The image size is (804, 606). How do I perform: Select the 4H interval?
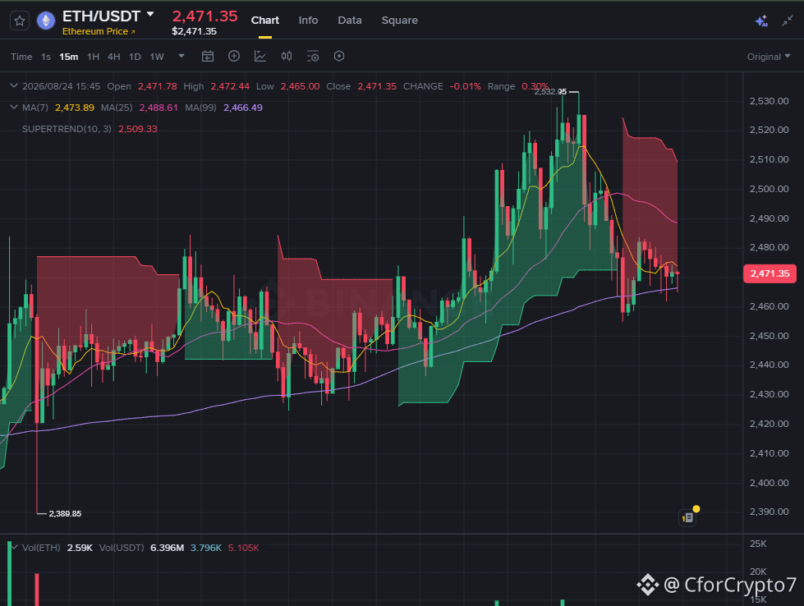(114, 57)
